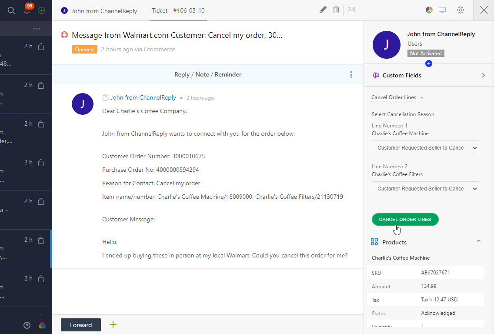Click the blue plus under Not Activated
The width and height of the screenshot is (494, 334).
coord(428,63)
